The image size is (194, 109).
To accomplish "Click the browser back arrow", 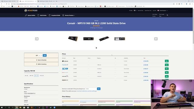I will 2,4.
